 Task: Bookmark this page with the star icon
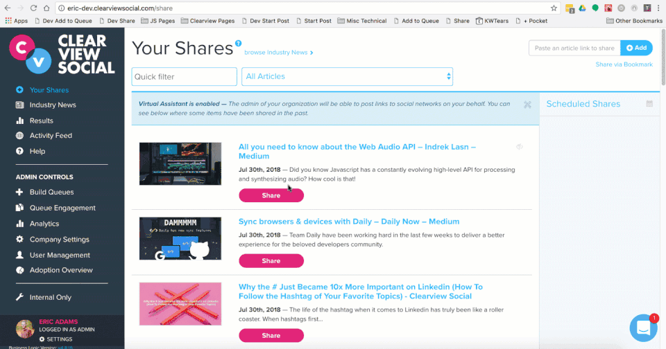[554, 8]
